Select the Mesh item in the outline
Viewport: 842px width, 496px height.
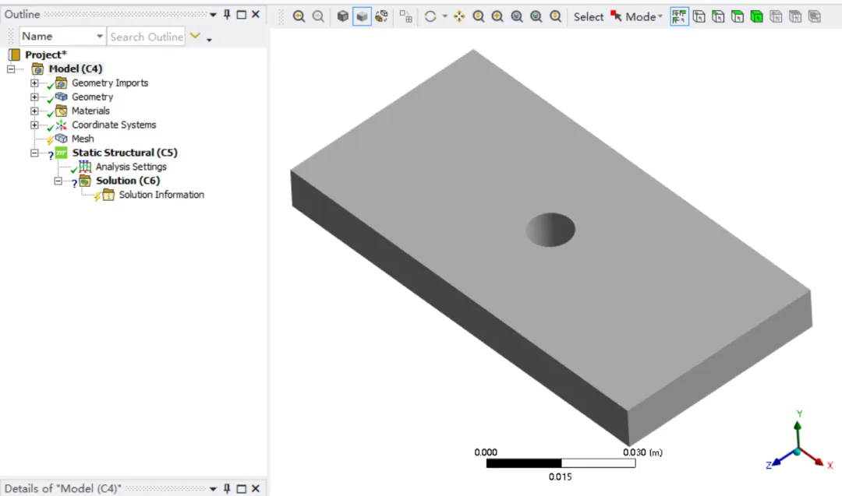[x=83, y=139]
